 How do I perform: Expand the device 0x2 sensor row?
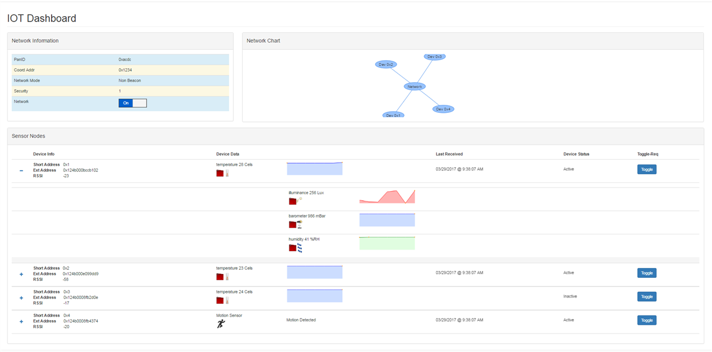[x=21, y=274]
